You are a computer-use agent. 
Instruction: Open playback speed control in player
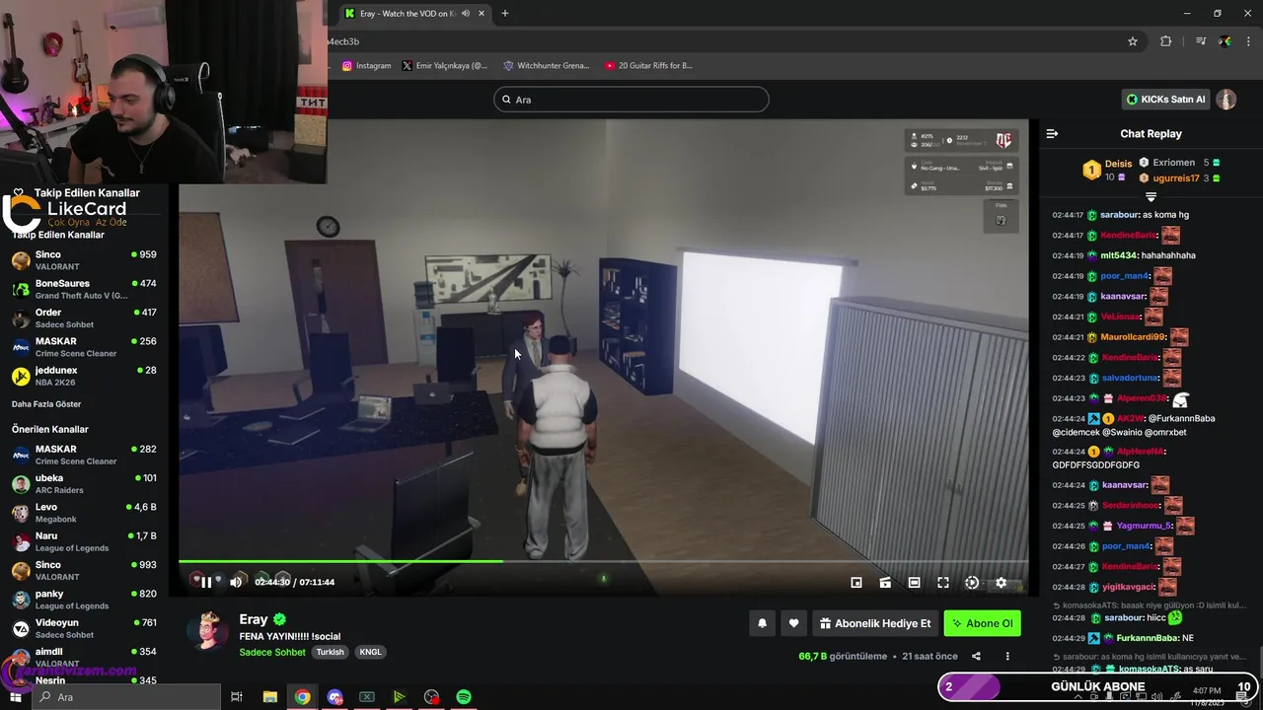pos(972,583)
